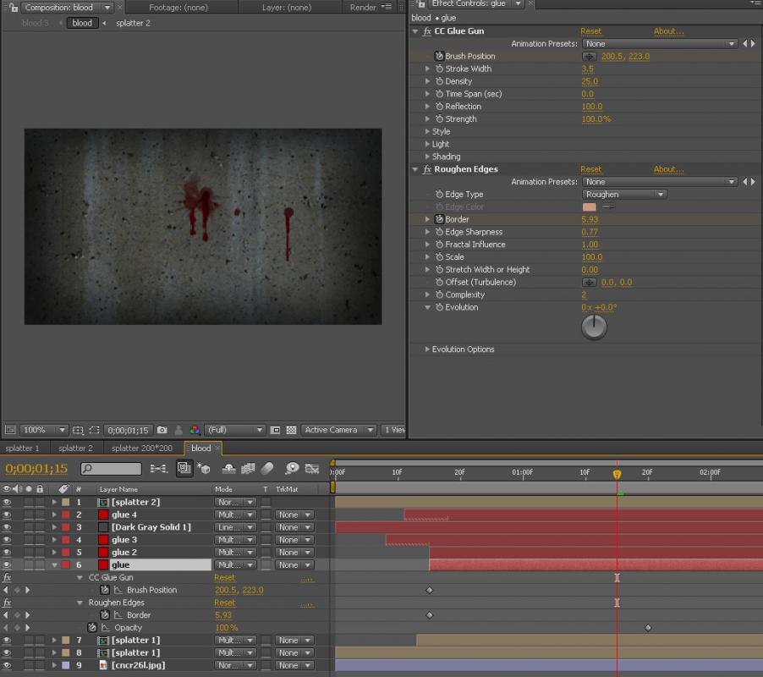Click the Brush Position stopwatch in Effect Controls

439,56
